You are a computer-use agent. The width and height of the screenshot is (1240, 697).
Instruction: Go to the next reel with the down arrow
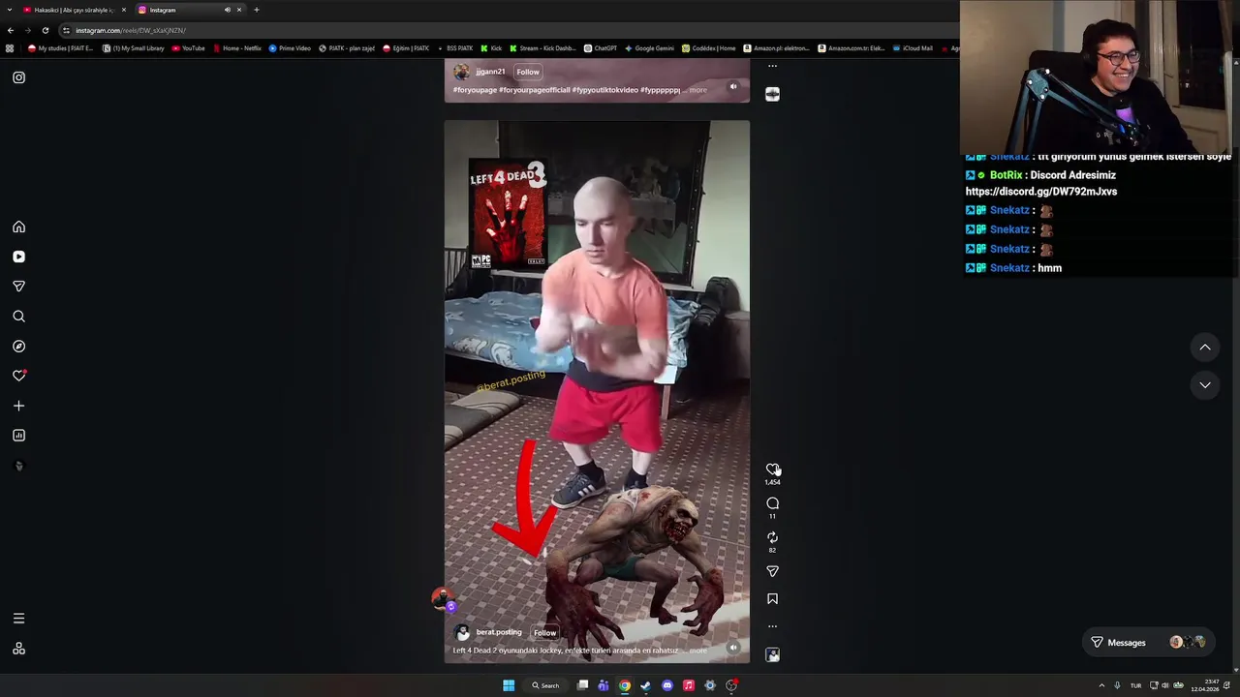tap(1205, 384)
